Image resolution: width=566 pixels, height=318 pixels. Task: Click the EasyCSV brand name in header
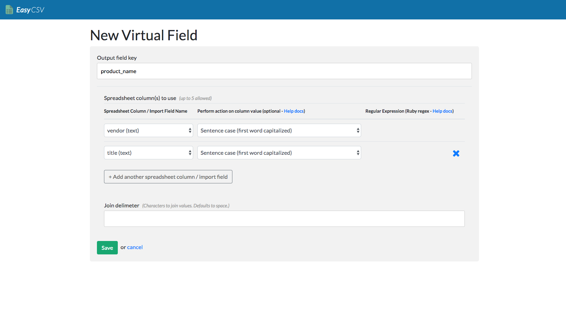coord(30,10)
